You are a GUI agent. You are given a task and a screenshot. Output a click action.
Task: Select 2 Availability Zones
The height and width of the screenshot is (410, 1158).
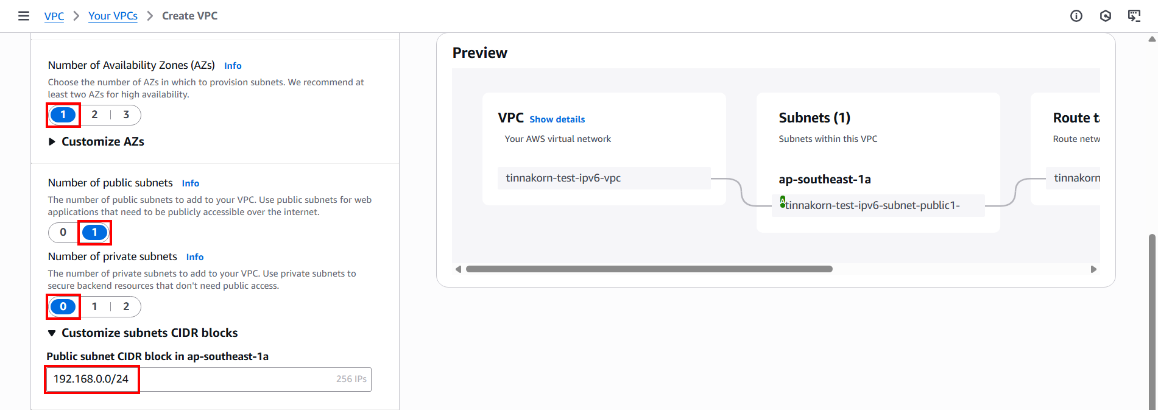(94, 115)
